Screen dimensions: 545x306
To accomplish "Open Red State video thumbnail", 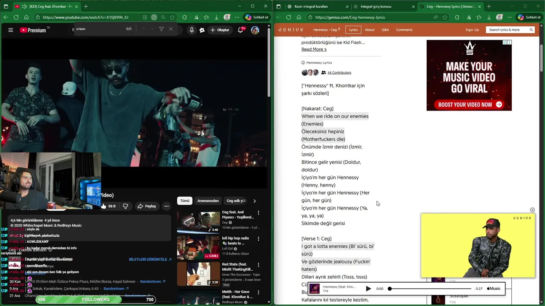I will tap(198, 273).
